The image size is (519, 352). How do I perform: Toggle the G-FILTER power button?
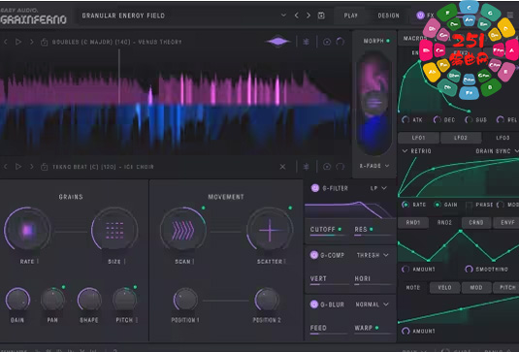(314, 188)
